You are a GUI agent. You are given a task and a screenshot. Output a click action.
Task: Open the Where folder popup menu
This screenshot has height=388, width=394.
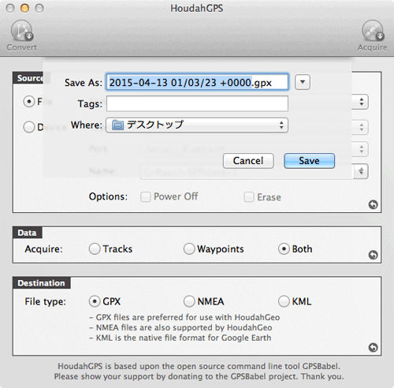(x=197, y=125)
